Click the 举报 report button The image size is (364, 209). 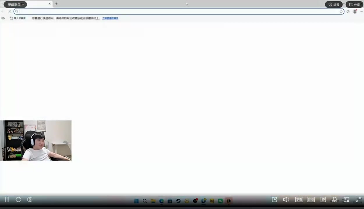(x=334, y=5)
